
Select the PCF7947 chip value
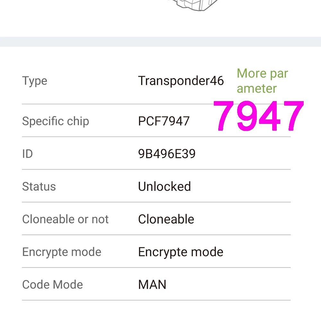pos(164,121)
